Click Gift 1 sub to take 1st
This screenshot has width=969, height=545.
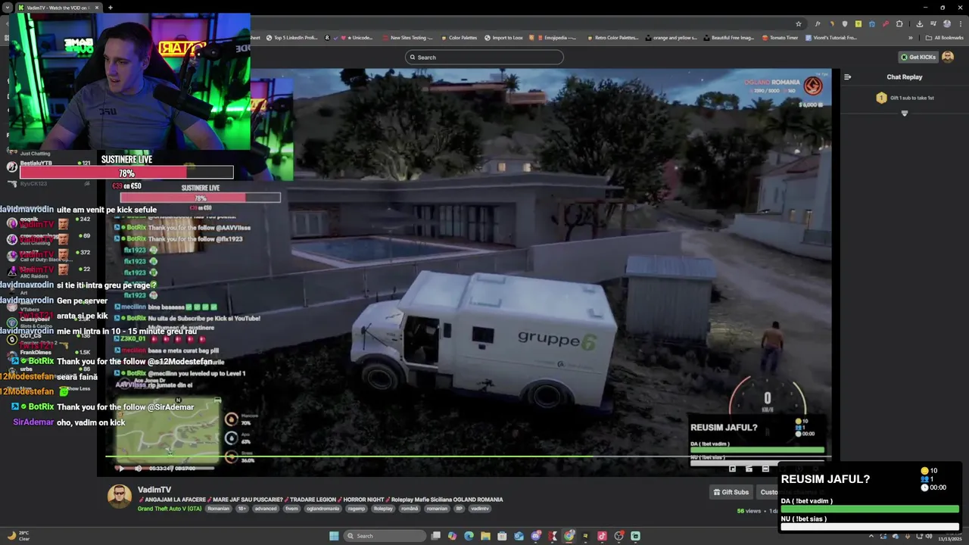click(x=905, y=98)
